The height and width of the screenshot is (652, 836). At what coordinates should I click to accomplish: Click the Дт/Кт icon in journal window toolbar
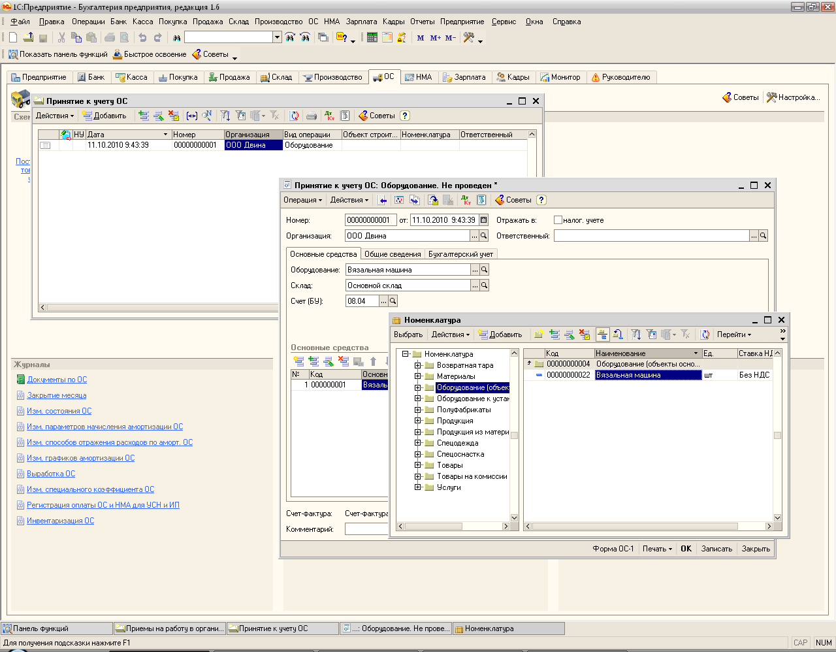coord(330,116)
